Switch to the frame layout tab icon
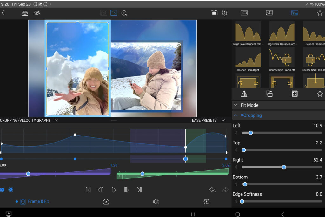The height and width of the screenshot is (217, 325). click(244, 13)
